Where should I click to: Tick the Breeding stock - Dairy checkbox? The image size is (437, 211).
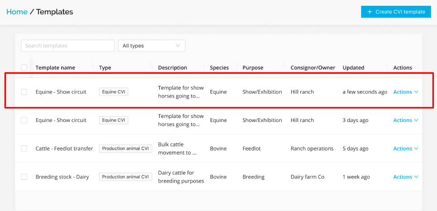pos(24,177)
